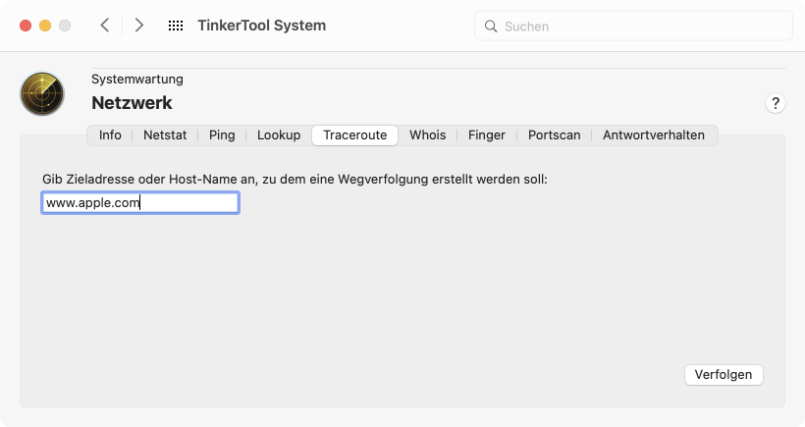Start the trace with Verfolgen button
Viewport: 805px width, 427px height.
click(724, 375)
